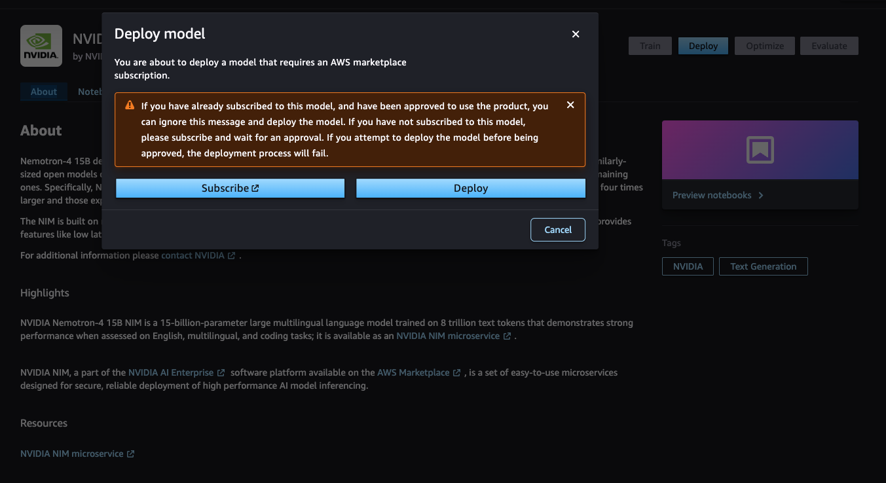The image size is (886, 483).
Task: Click Subscribe in the Deploy model dialog
Action: pos(231,188)
